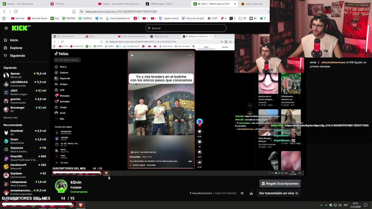Viewport: 372px width, 209px height.
Task: Open the CAMPUS bookmark
Action: (x=85, y=18)
